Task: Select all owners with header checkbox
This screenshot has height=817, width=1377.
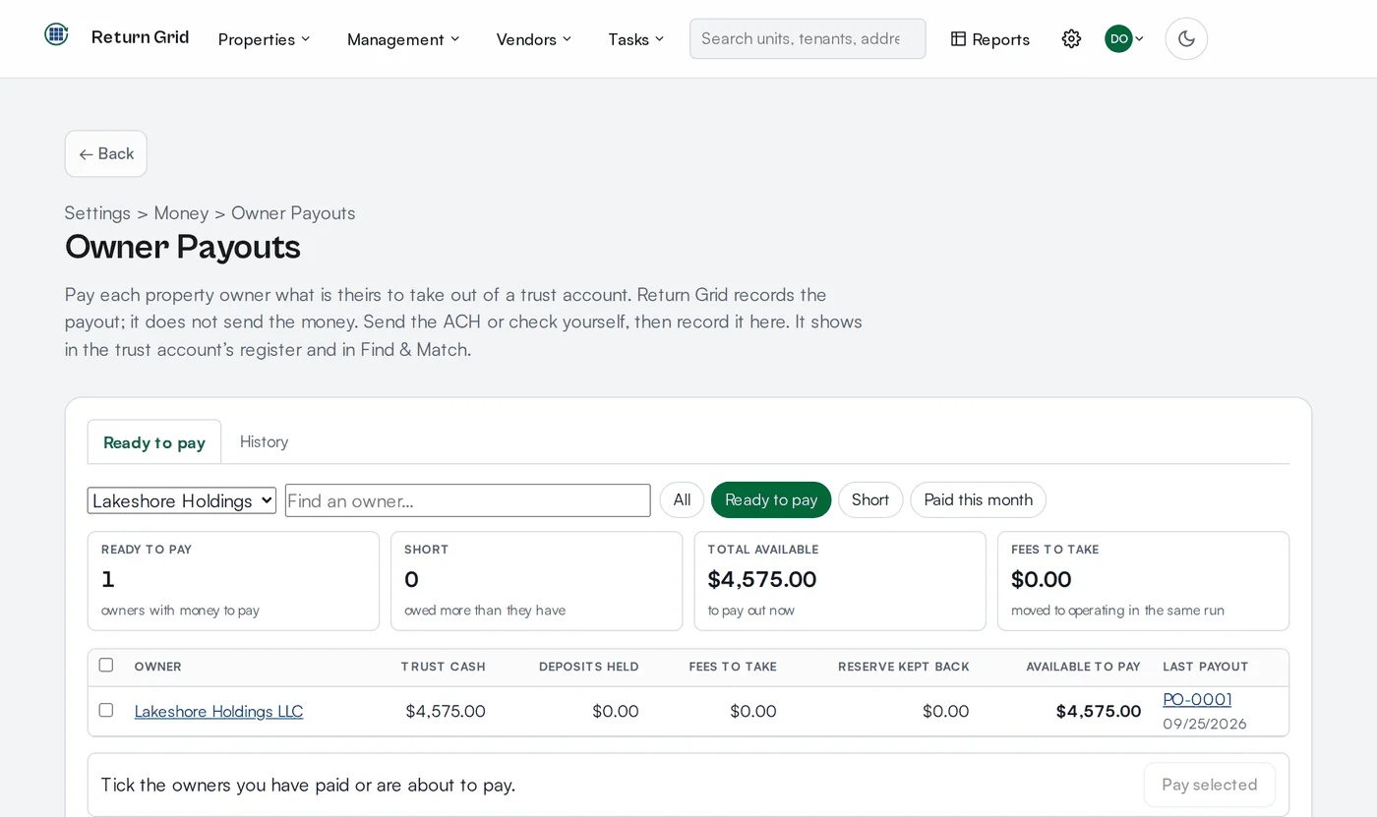Action: tap(106, 665)
